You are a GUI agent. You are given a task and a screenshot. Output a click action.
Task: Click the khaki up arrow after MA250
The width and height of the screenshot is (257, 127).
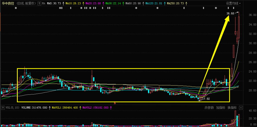[186, 3]
